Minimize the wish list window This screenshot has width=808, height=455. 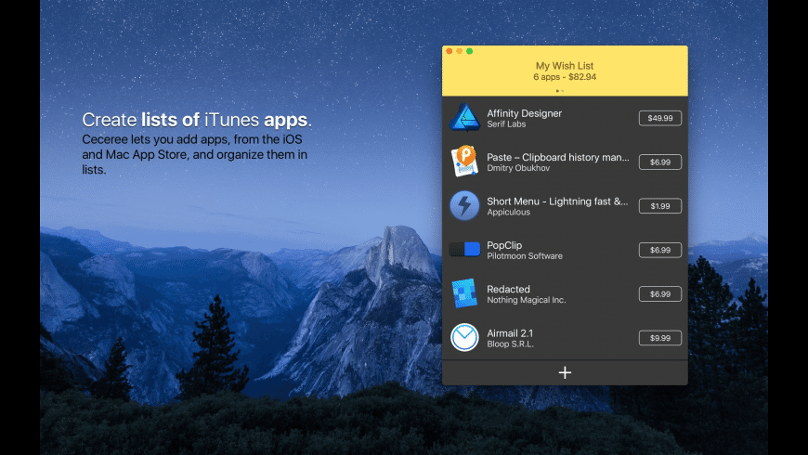click(459, 51)
